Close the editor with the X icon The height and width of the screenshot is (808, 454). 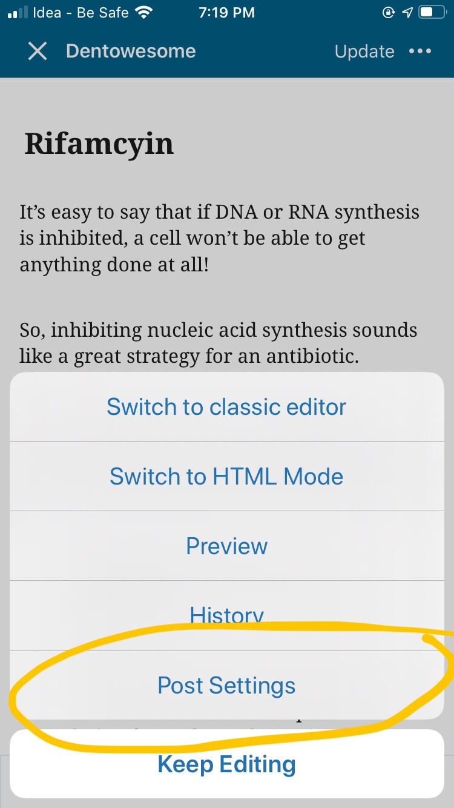(x=38, y=51)
